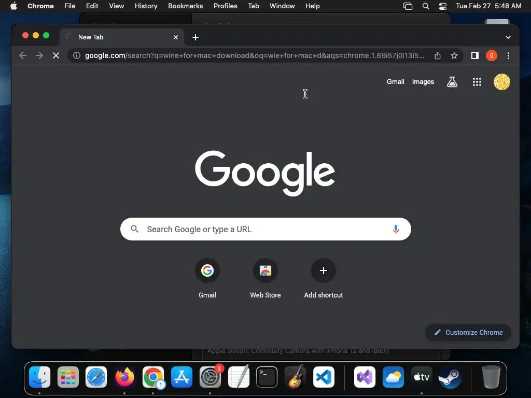531x398 pixels.
Task: Open a new tab with plus button
Action: [x=195, y=37]
